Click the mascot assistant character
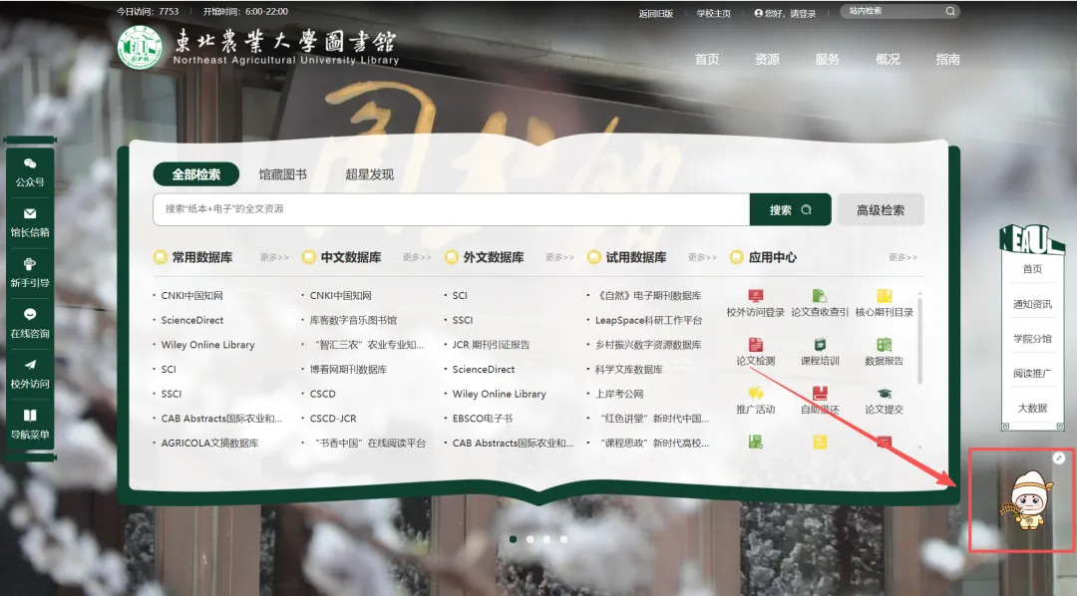Screen dimensions: 1077x596 1029,499
